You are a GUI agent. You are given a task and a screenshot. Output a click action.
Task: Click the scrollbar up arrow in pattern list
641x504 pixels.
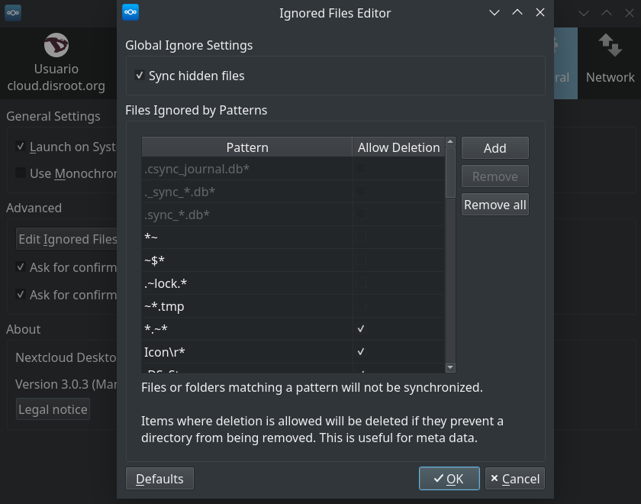pyautogui.click(x=450, y=142)
